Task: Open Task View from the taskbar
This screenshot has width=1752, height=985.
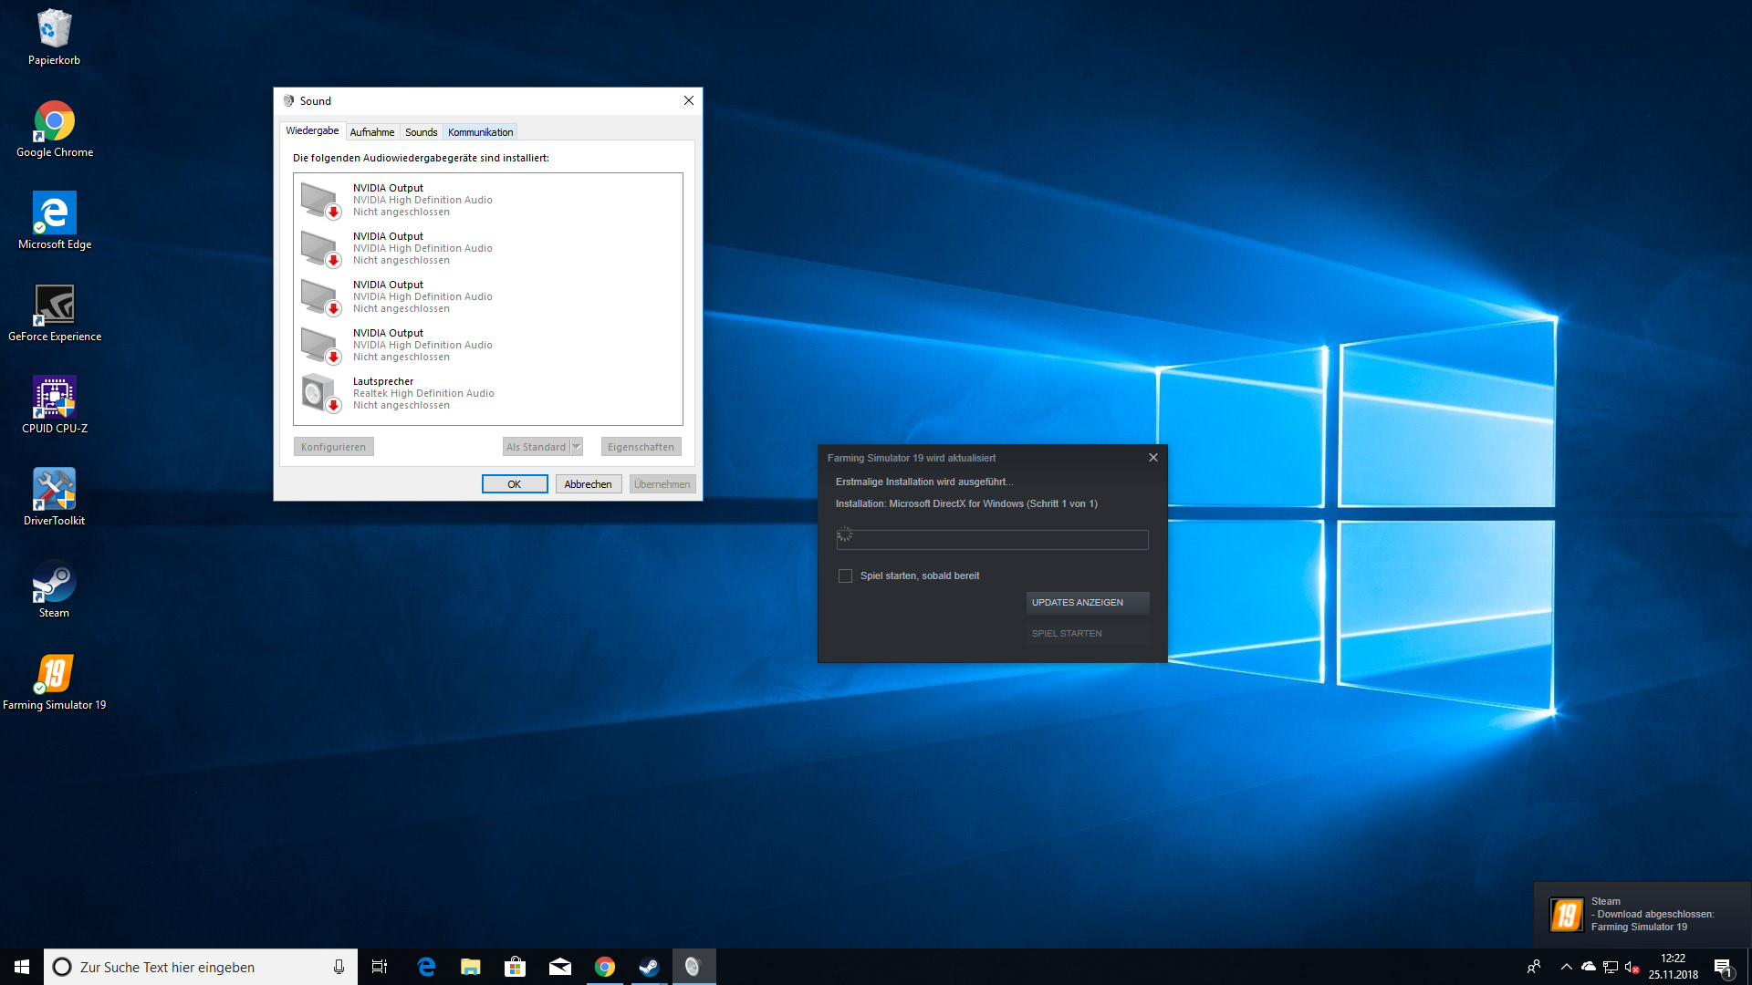Action: pos(380,967)
